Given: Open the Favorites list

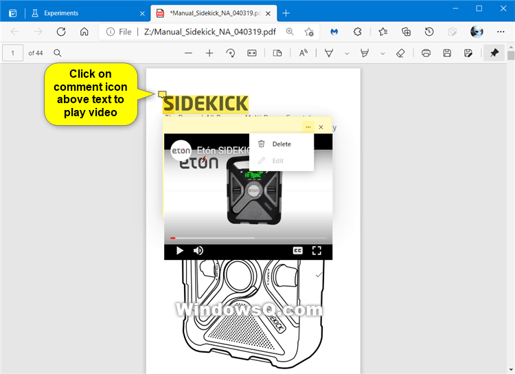Looking at the screenshot, I should click(382, 32).
